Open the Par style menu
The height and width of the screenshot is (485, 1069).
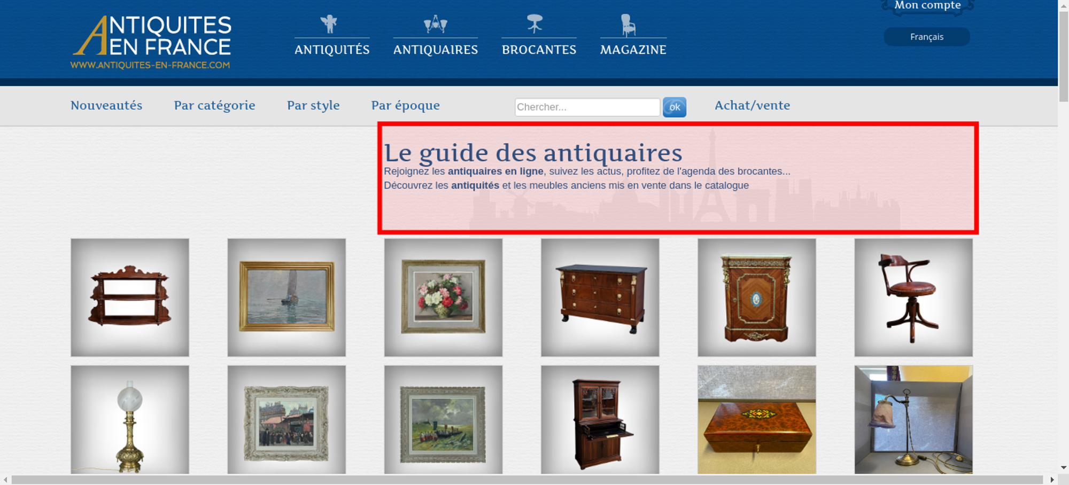(x=313, y=106)
